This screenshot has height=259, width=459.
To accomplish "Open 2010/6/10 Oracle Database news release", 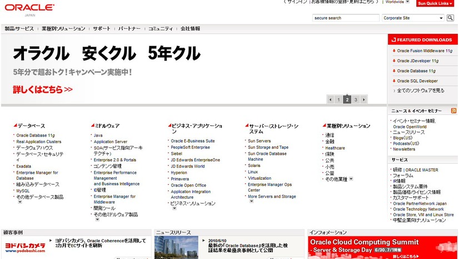I will 248,245.
